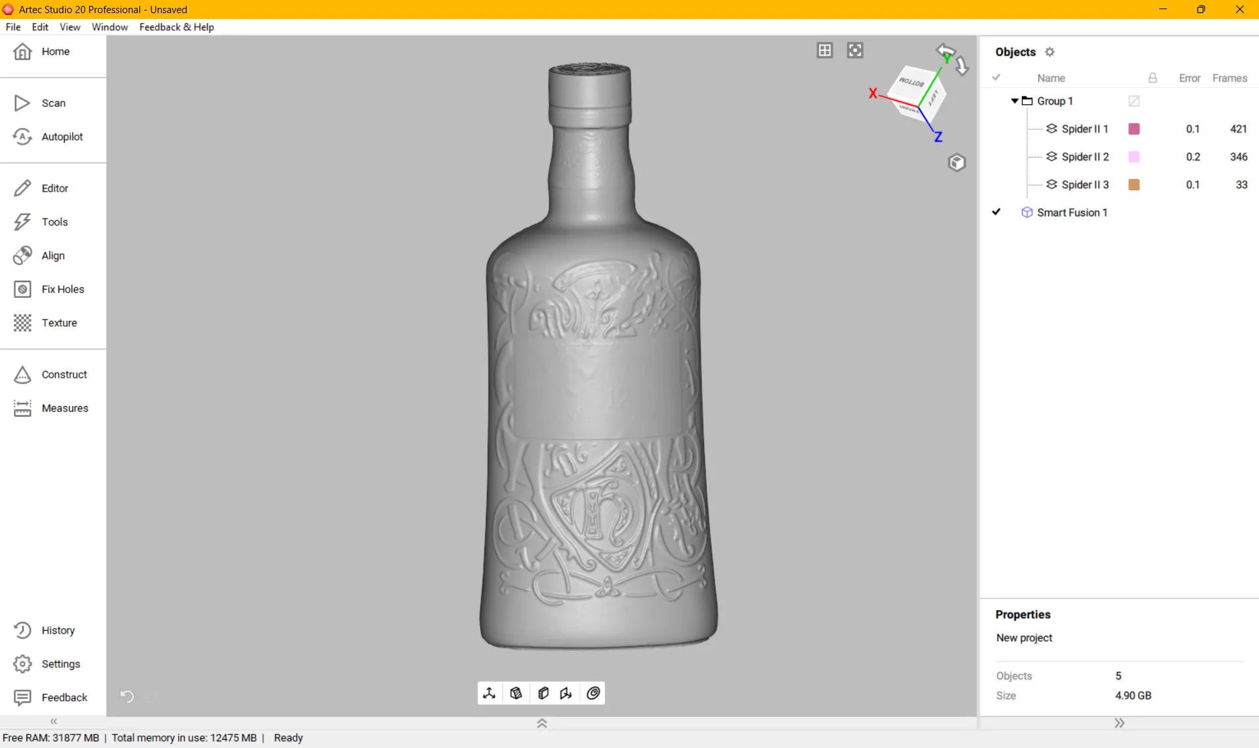Fit the model to view with focus icon
Viewport: 1259px width, 748px height.
click(855, 51)
